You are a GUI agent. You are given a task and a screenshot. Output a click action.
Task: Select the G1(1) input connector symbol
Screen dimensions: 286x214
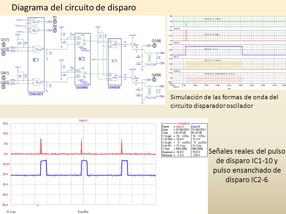point(4,45)
